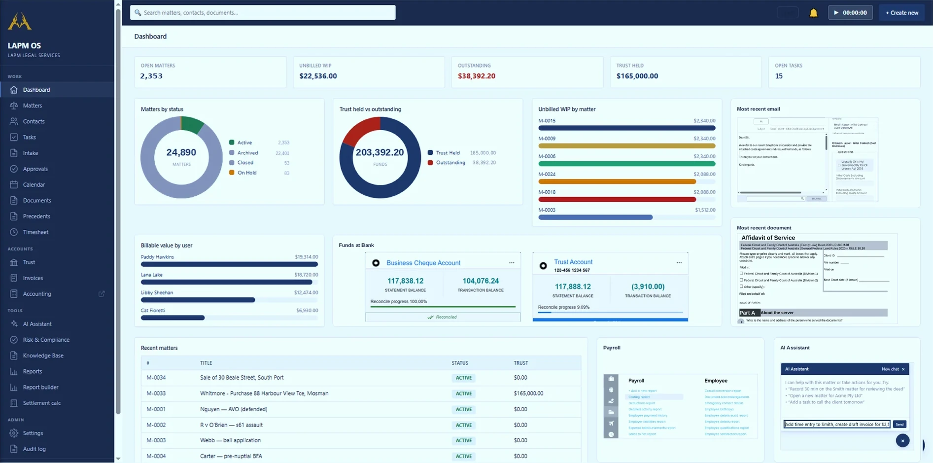Open Accounting external link icon
The image size is (933, 463).
[x=102, y=294]
